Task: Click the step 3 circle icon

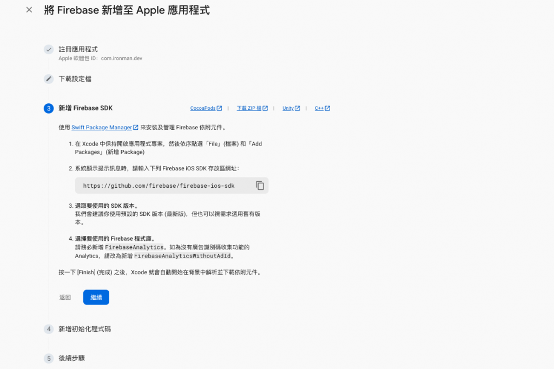Action: [x=49, y=108]
